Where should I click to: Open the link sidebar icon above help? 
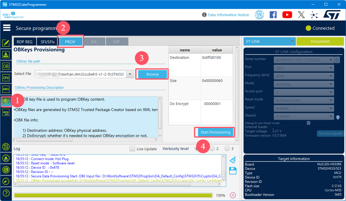(x=6, y=181)
